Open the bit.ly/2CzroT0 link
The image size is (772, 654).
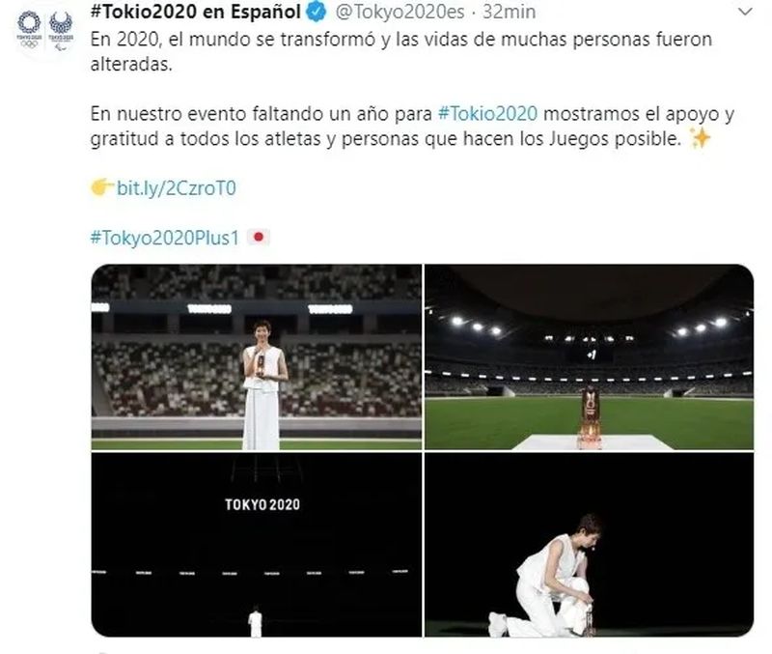pos(177,188)
